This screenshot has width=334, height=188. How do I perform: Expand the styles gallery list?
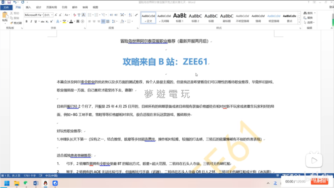(x=299, y=22)
